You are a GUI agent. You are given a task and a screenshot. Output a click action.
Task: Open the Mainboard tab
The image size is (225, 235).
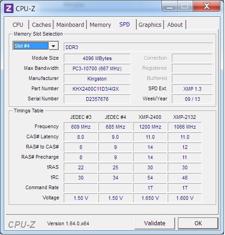70,25
